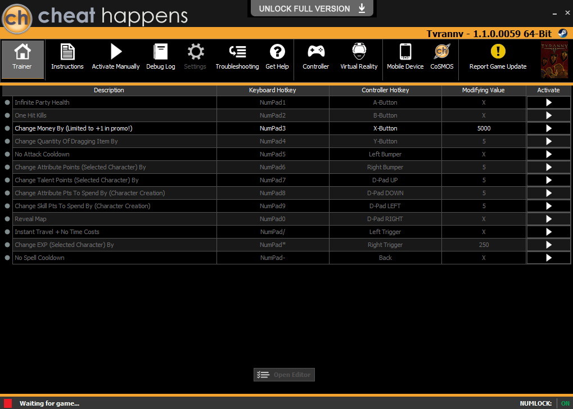Activate No Attack Cooldown cheat
Viewport: 573px width, 409px height.
point(548,154)
